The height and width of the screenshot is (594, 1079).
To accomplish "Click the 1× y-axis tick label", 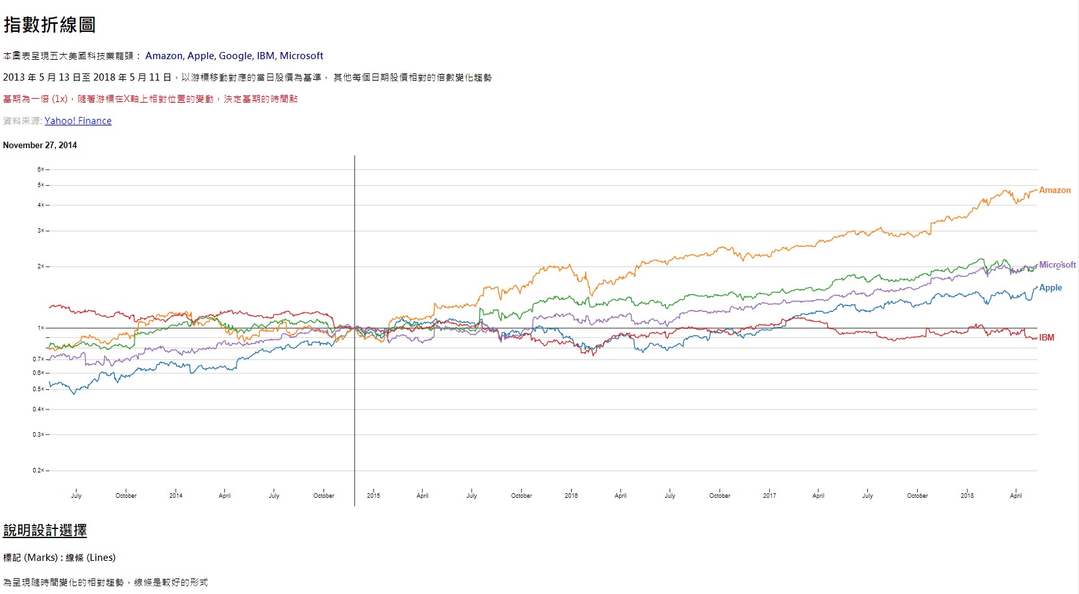I will point(40,328).
